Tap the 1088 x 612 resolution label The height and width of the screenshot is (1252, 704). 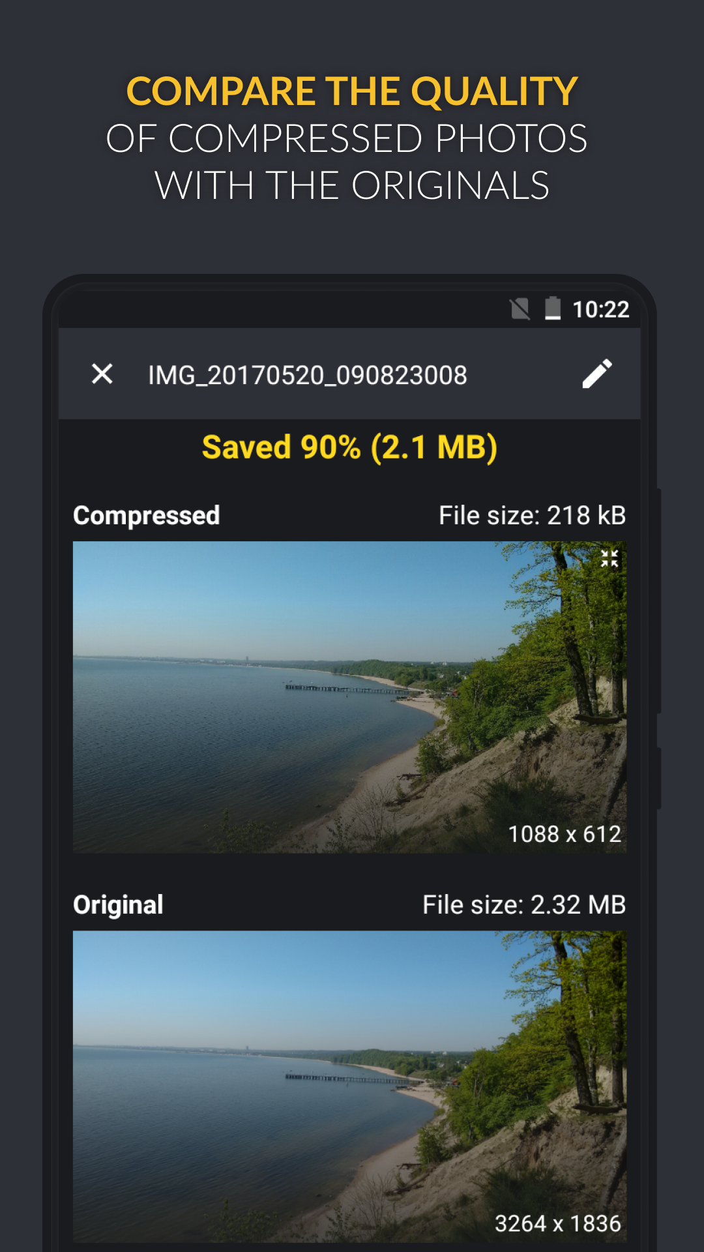point(565,834)
